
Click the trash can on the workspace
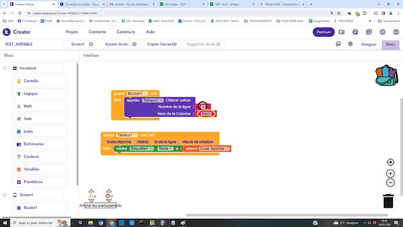click(388, 201)
